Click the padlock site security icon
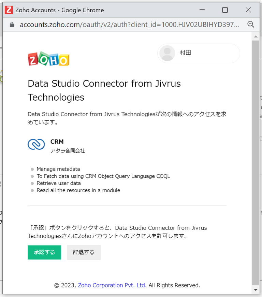Image resolution: width=262 pixels, height=297 pixels. 12,25
